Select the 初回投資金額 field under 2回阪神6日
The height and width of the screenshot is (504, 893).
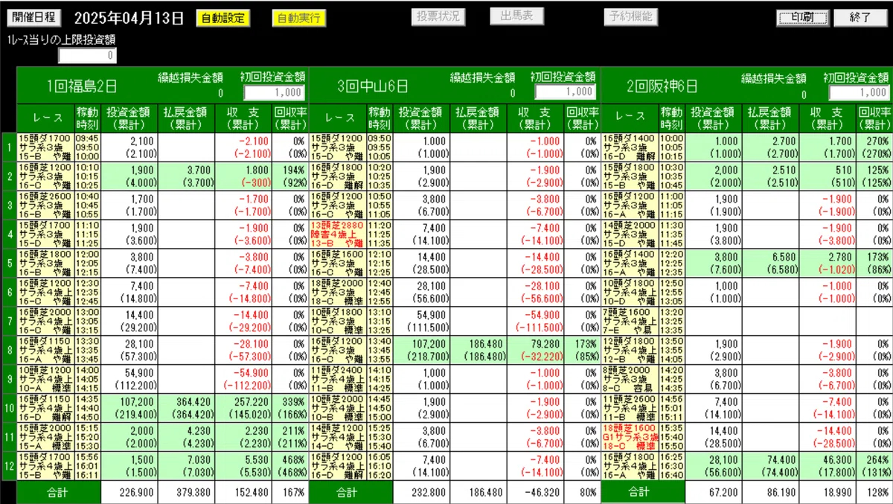click(859, 91)
